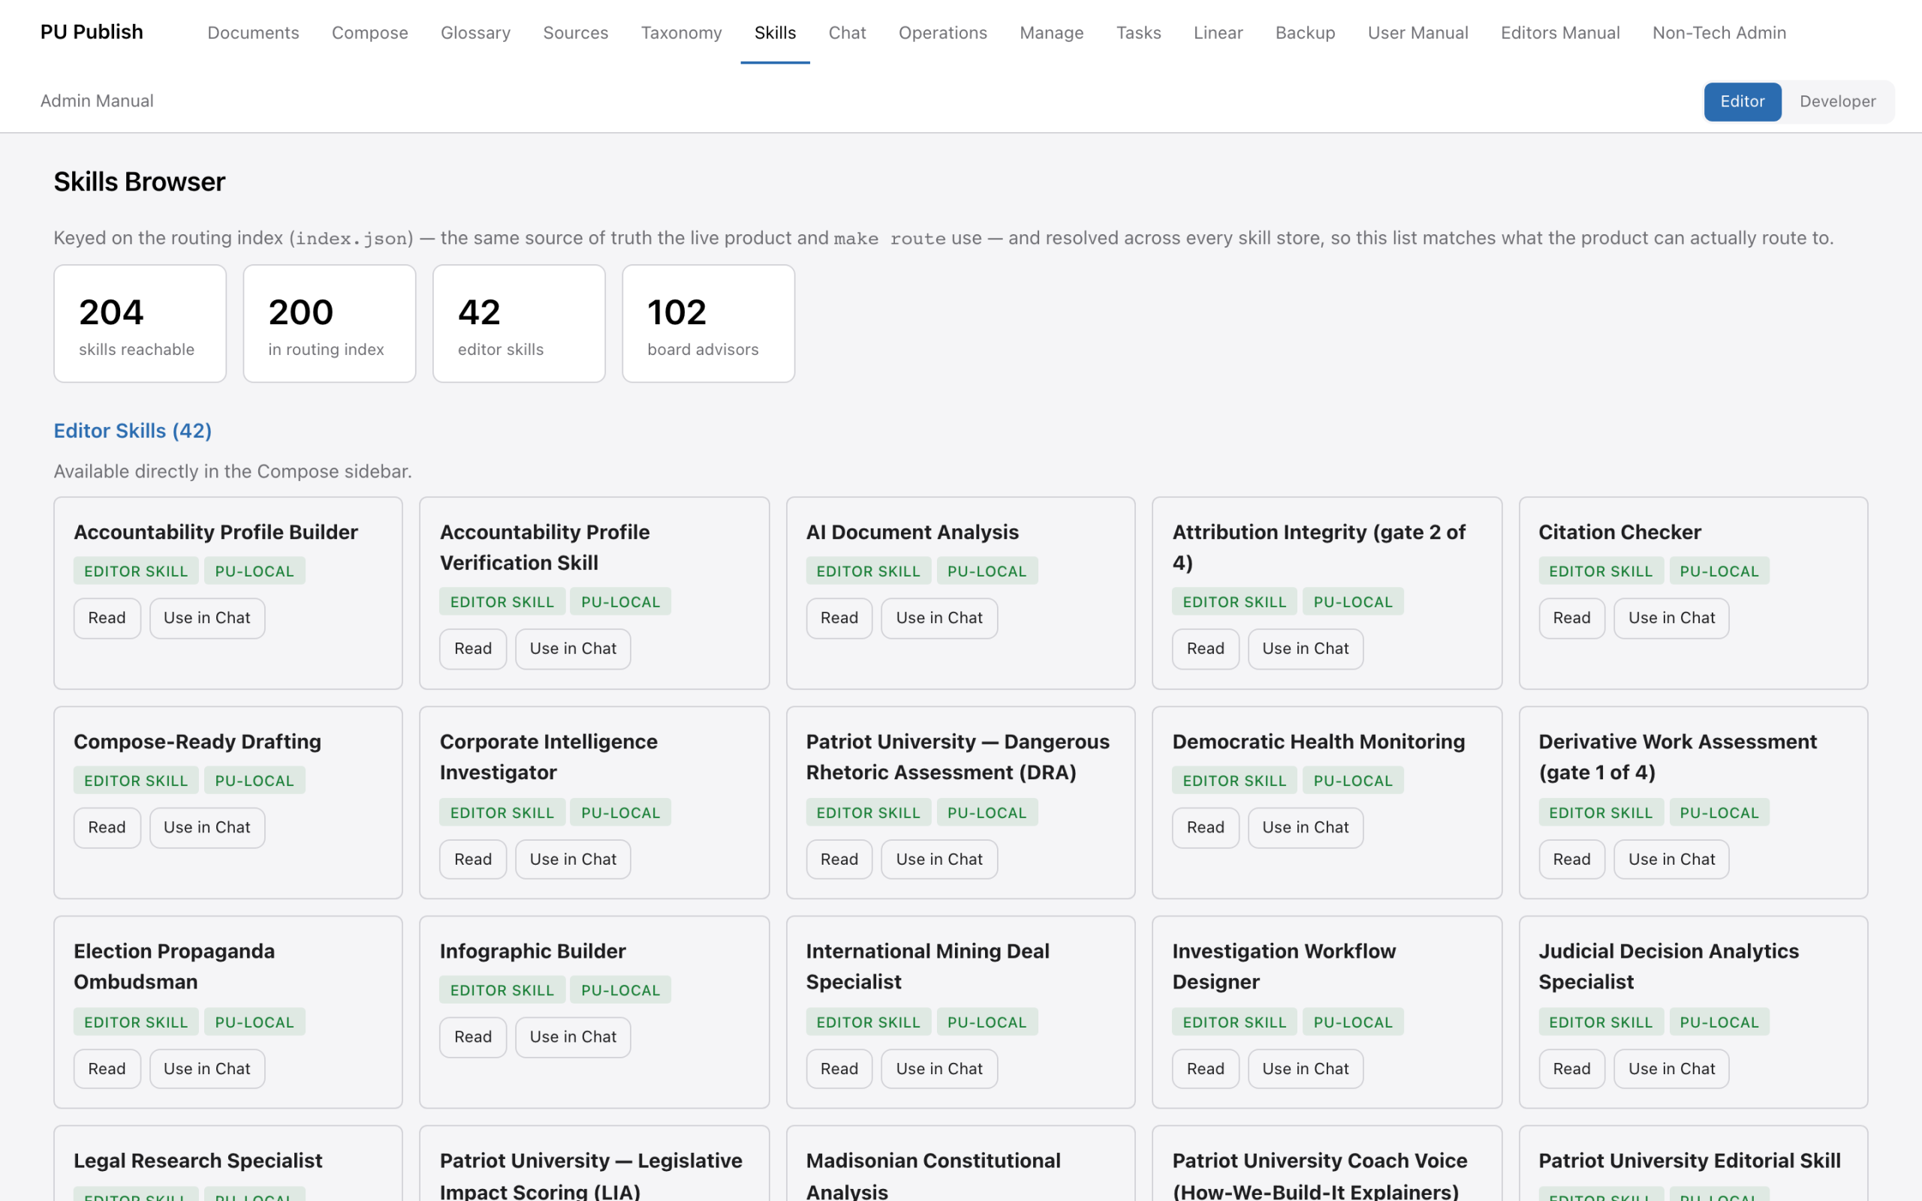This screenshot has height=1201, width=1922.
Task: Select the Editor mode toggle
Action: 1742,101
